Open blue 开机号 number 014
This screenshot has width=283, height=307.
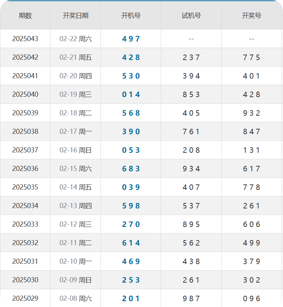tap(131, 94)
